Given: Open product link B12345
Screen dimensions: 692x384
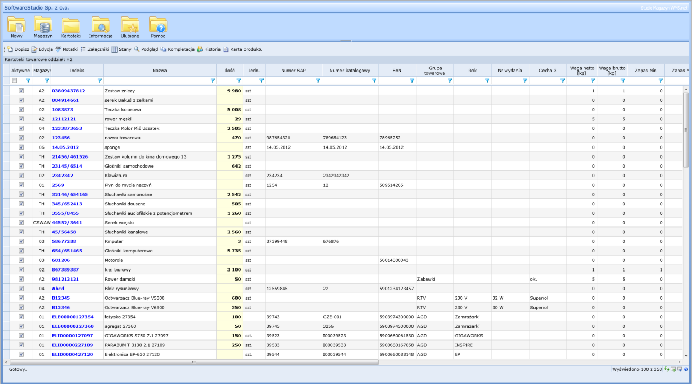Looking at the screenshot, I should tap(61, 298).
